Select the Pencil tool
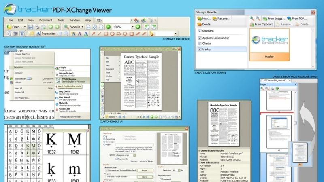Image resolution: width=324 pixels, height=182 pixels. click(x=138, y=34)
